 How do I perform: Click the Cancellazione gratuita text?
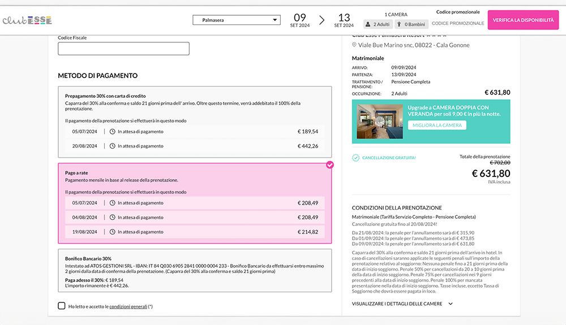click(389, 158)
